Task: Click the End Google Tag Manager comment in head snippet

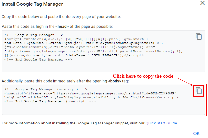Action: (38, 59)
